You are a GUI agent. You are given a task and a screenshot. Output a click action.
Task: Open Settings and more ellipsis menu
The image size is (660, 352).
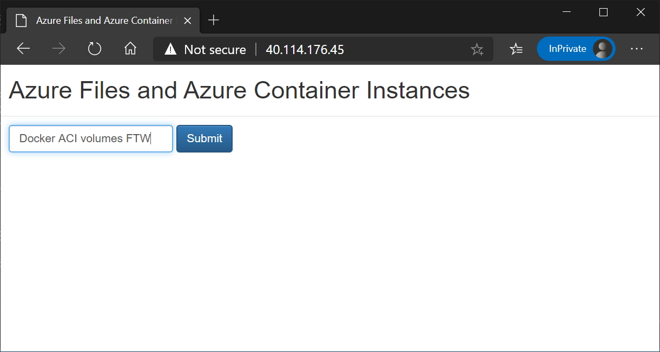[x=637, y=49]
